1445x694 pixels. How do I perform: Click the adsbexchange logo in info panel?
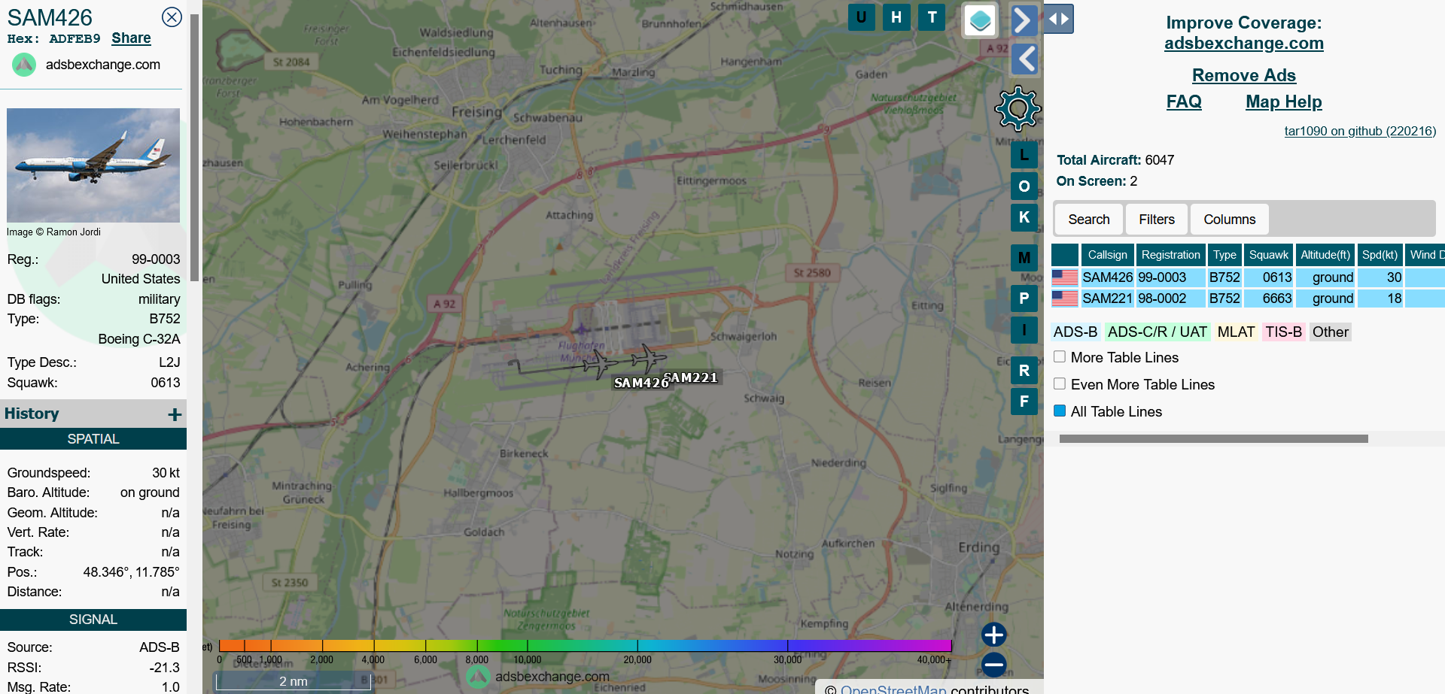pos(24,65)
